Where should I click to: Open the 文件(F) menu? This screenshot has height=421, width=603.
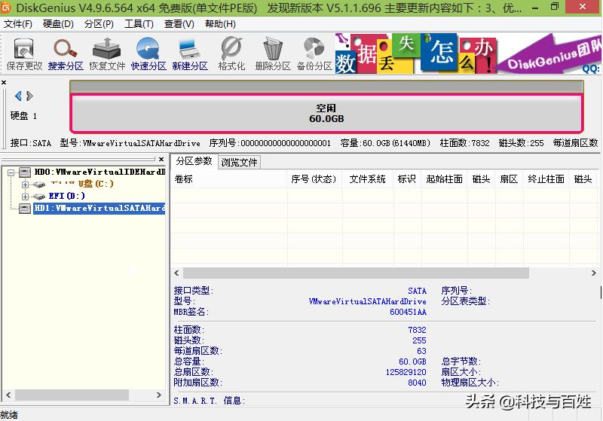[x=17, y=24]
